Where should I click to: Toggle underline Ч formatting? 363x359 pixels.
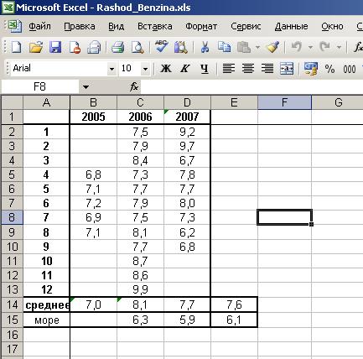205,69
